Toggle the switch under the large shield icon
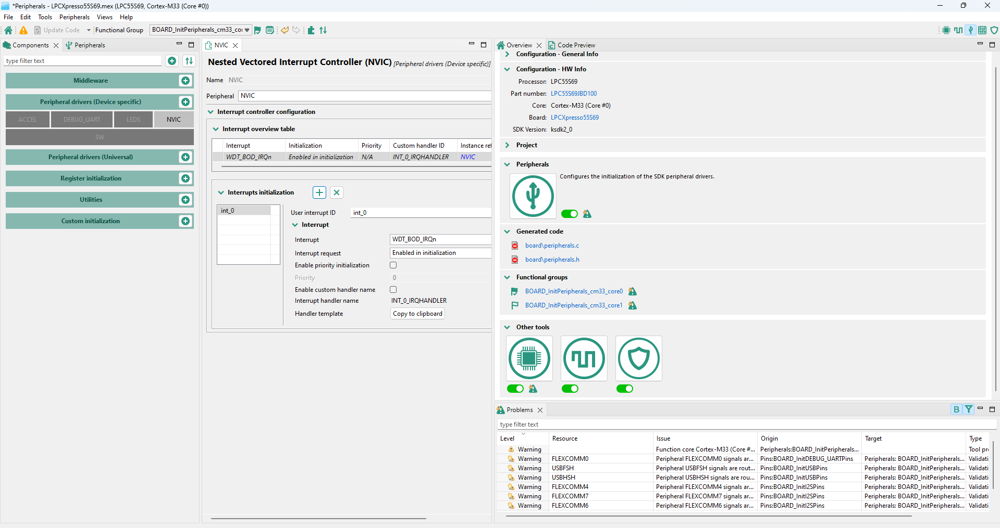The image size is (1000, 528). (x=625, y=389)
